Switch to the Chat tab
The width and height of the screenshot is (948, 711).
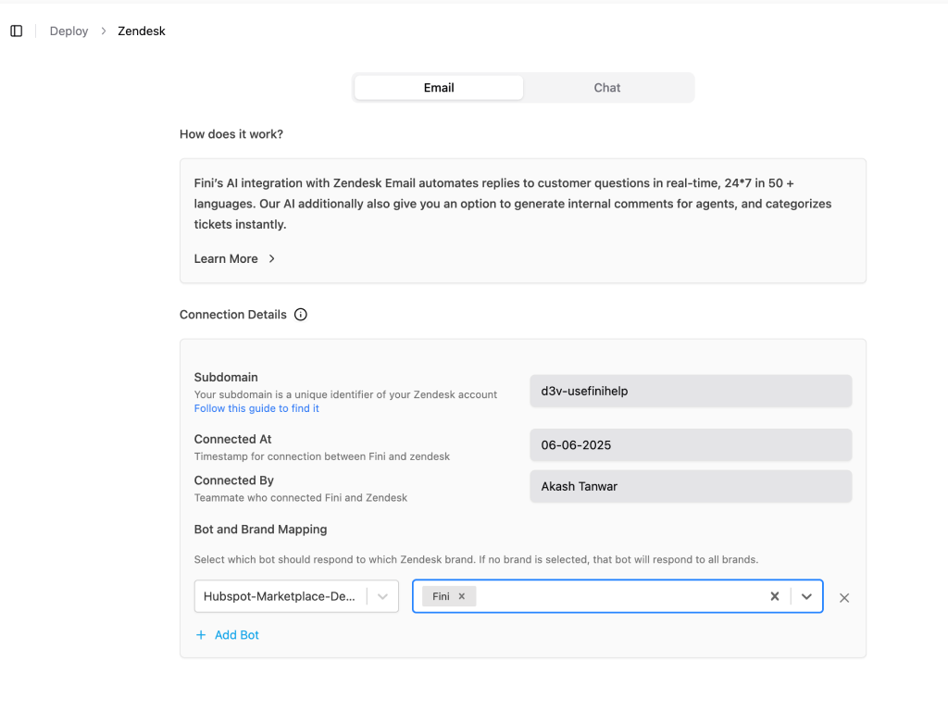coord(607,88)
